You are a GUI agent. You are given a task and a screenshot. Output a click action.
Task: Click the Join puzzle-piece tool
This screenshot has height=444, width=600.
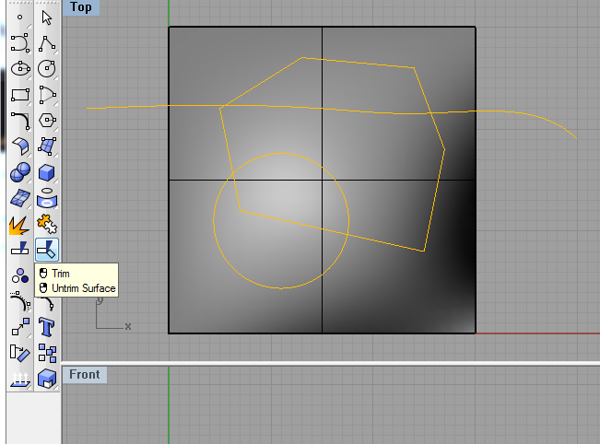(x=47, y=225)
